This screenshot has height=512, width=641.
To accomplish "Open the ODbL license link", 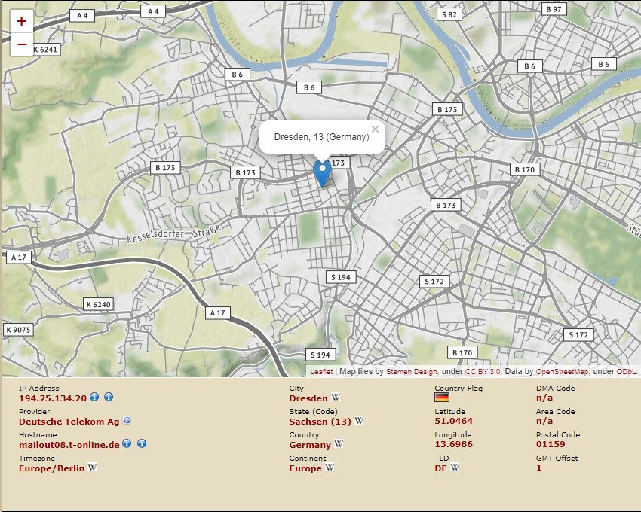I will pos(627,372).
